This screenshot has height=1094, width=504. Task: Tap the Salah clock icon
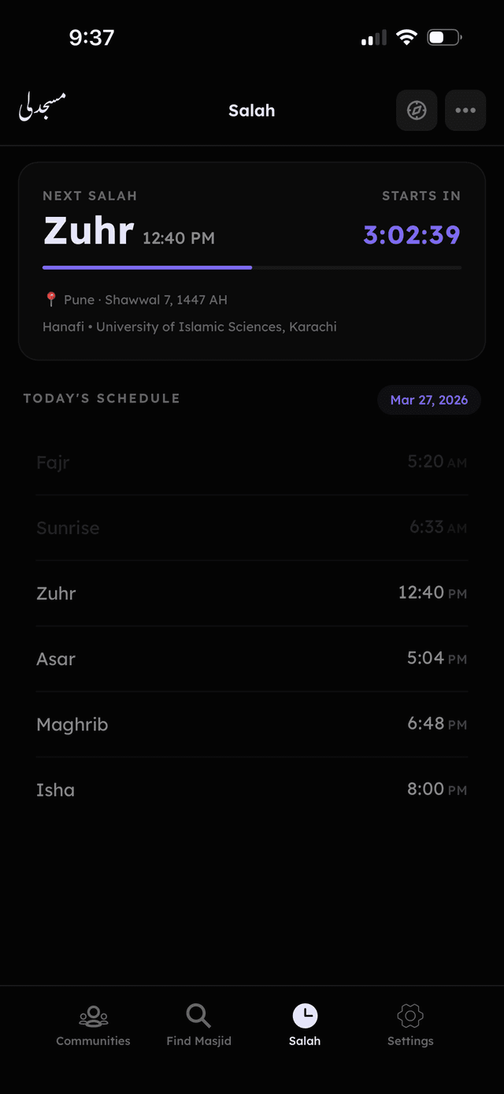click(305, 1014)
